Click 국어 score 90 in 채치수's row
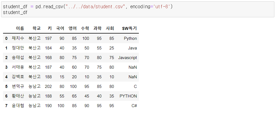The height and width of the screenshot is (114, 278). click(x=62, y=38)
